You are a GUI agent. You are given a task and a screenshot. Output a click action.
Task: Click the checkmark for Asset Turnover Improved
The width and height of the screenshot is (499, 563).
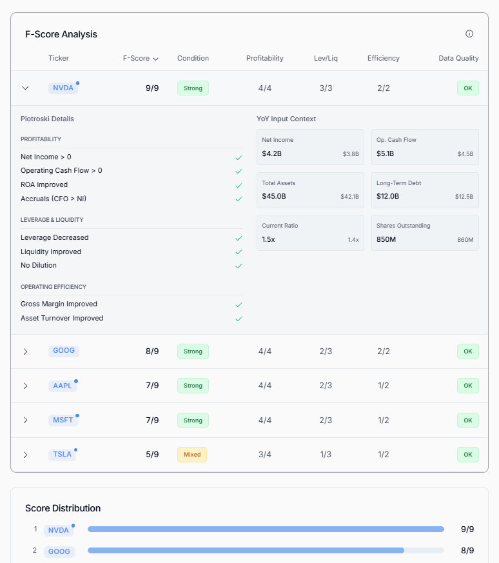[x=239, y=319]
